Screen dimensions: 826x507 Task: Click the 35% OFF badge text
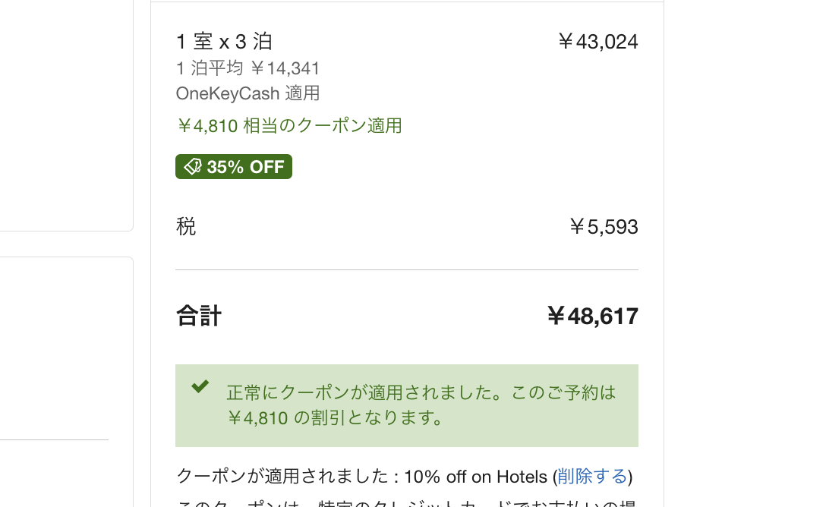[245, 167]
